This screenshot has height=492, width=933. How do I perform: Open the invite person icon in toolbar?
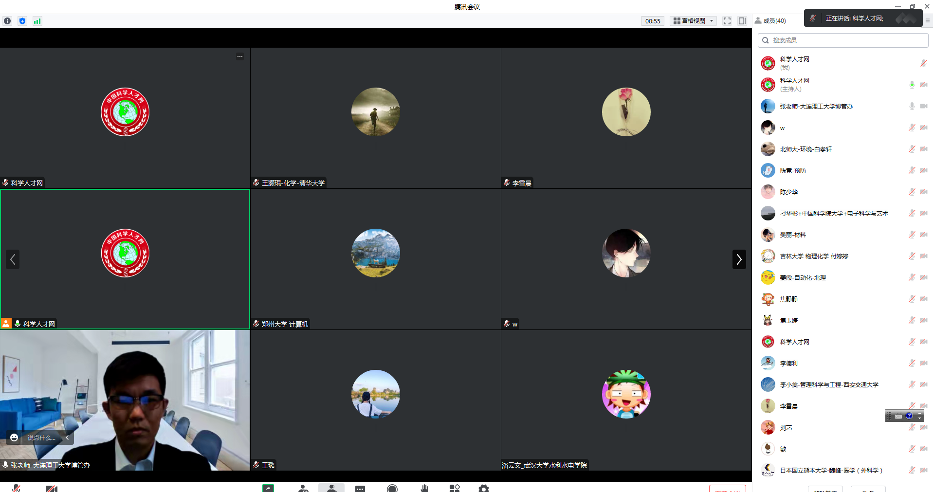303,488
